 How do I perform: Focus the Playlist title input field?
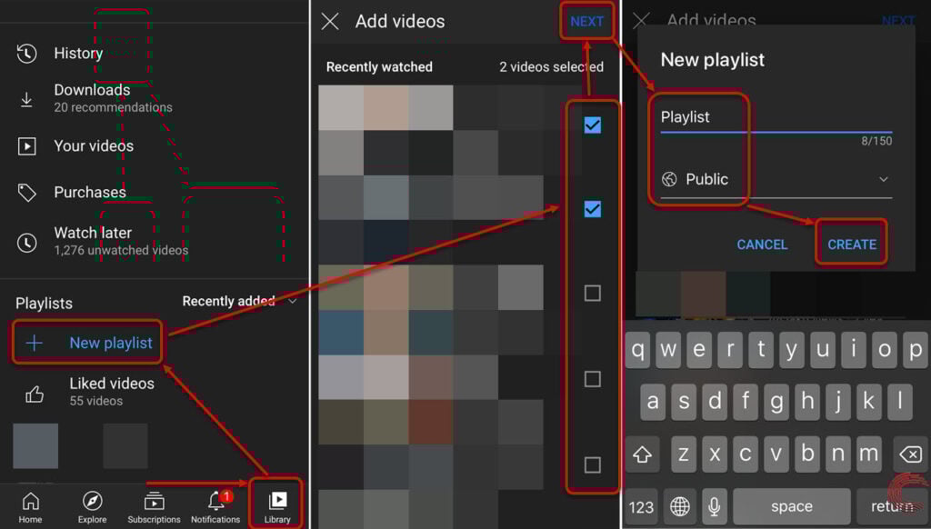click(776, 117)
